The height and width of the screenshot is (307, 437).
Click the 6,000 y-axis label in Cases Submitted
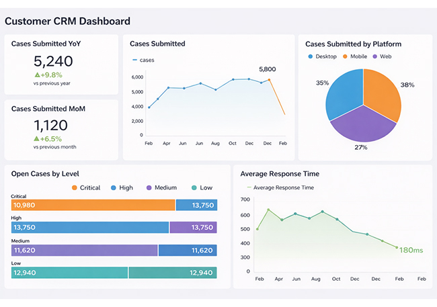[137, 77]
